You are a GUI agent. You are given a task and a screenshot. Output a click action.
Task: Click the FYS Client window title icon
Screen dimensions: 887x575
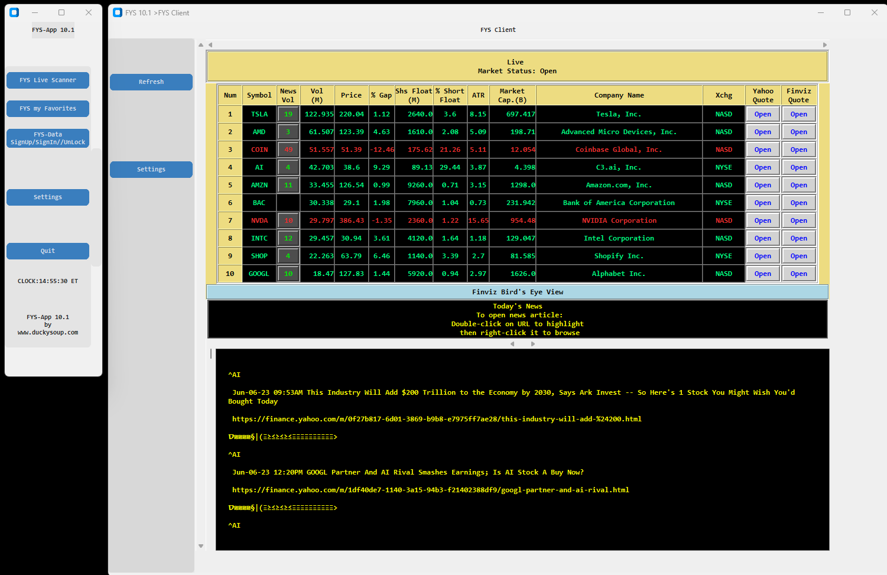(118, 12)
